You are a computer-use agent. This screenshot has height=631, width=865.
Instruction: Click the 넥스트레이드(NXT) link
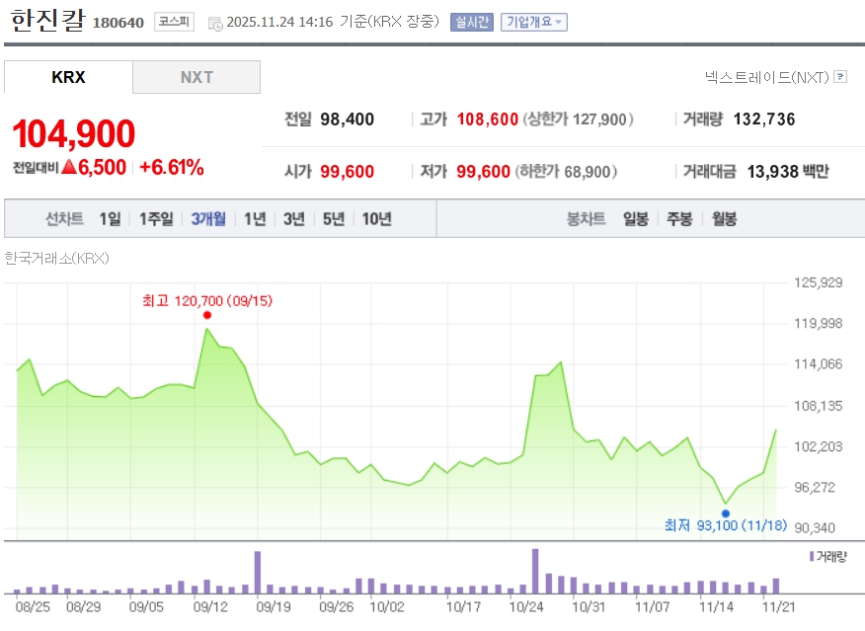767,76
